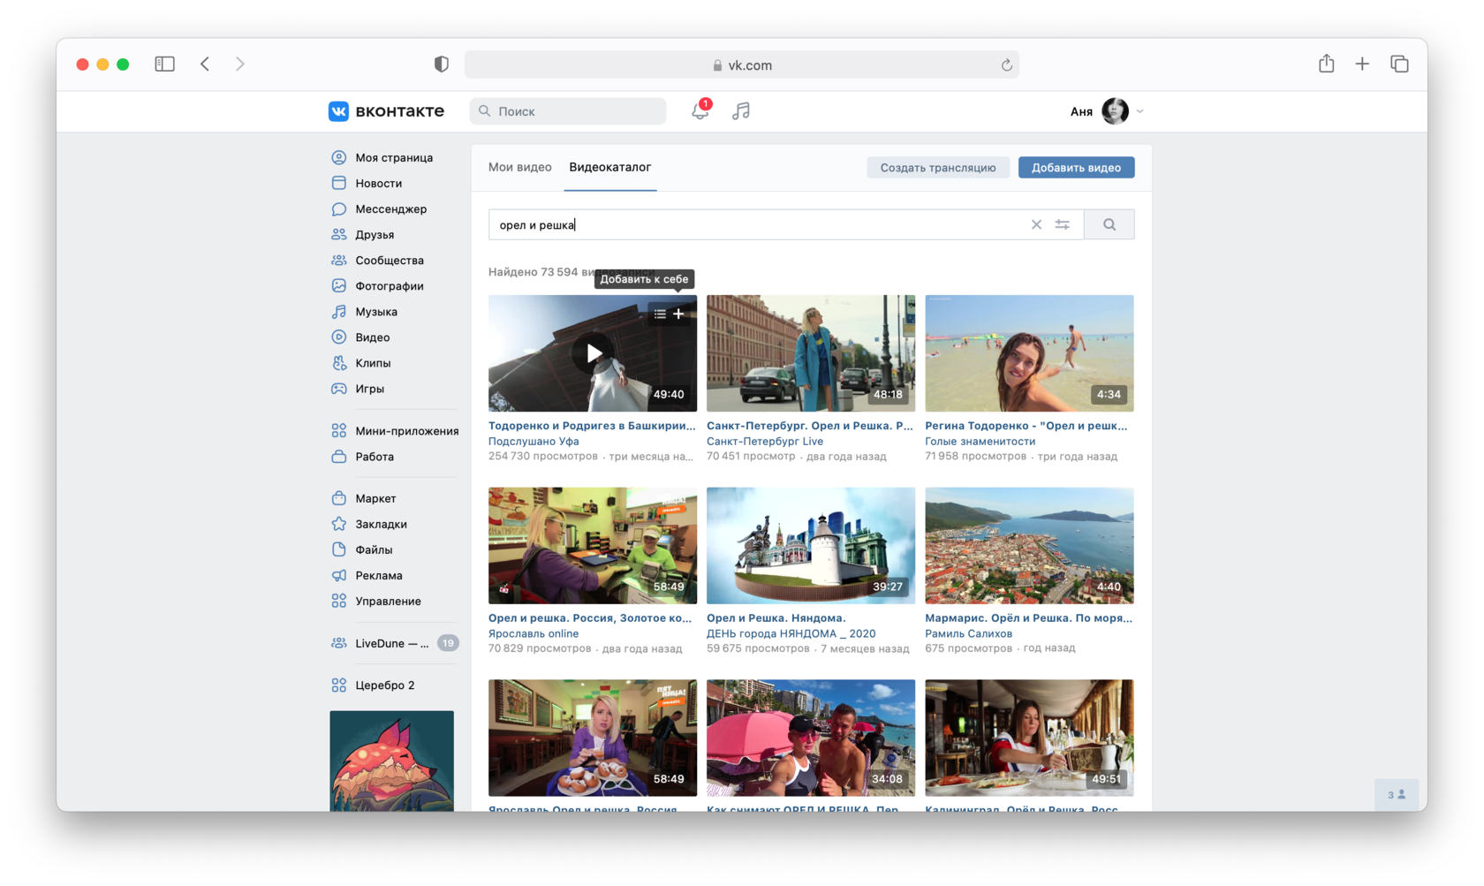The height and width of the screenshot is (886, 1484).
Task: Expand the Аня profile dropdown menu
Action: (x=1139, y=111)
